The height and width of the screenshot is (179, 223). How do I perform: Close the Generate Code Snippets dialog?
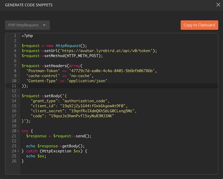coord(218,5)
